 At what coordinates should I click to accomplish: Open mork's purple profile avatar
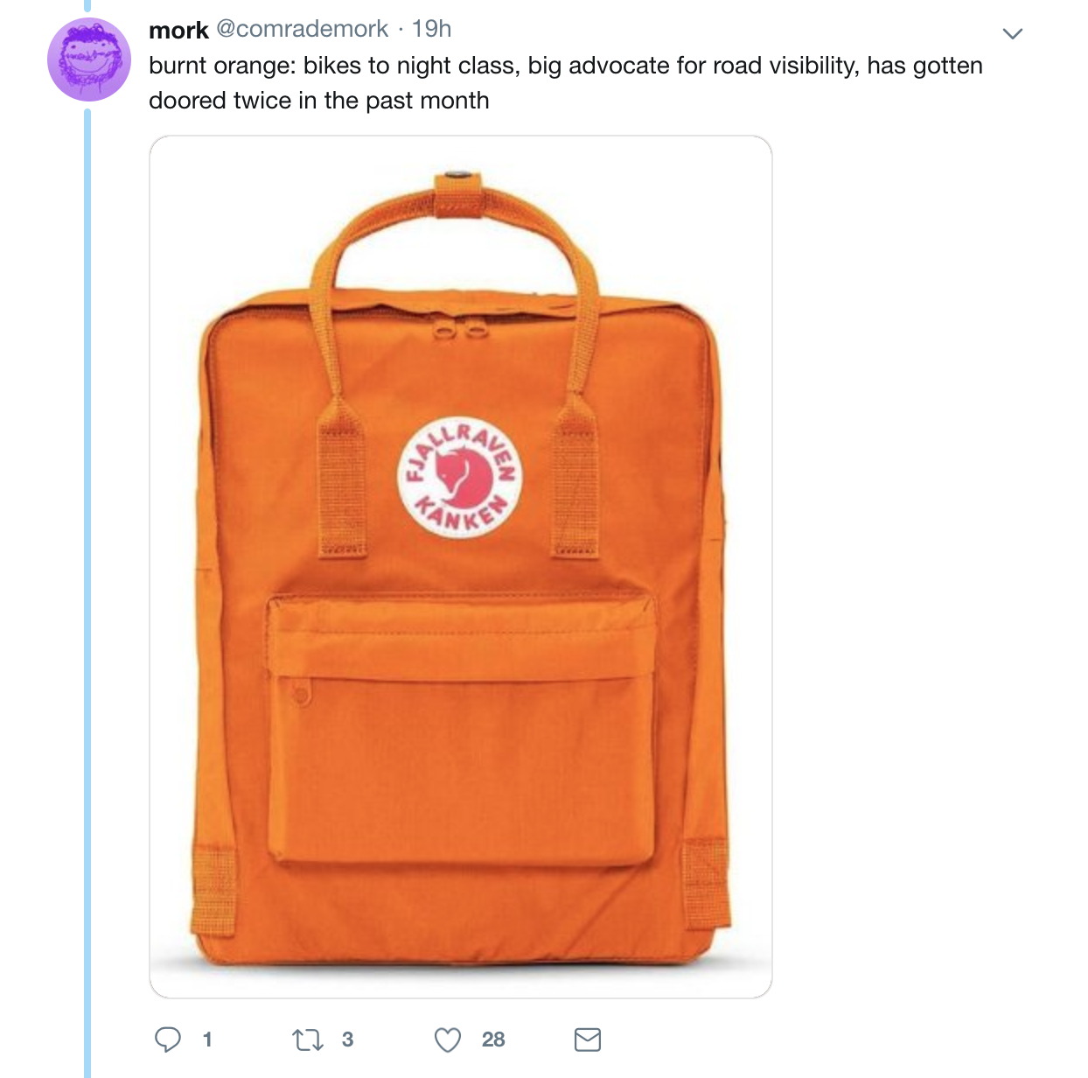(x=88, y=59)
